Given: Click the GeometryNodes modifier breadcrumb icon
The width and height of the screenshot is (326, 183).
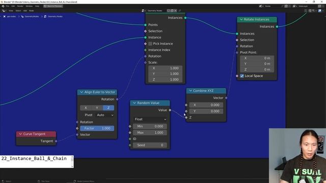Looking at the screenshot, I should click(x=22, y=16).
